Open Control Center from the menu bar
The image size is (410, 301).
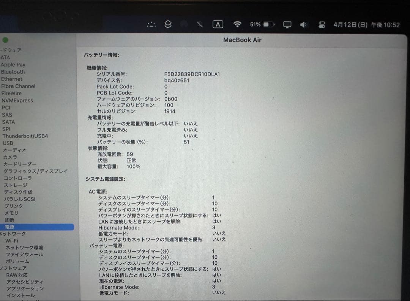pyautogui.click(x=322, y=24)
